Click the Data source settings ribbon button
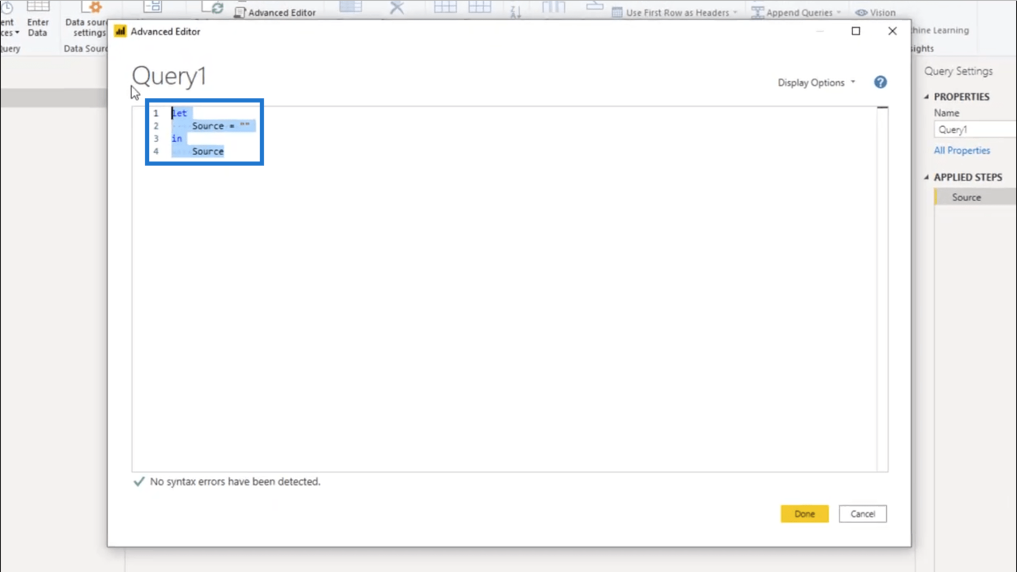 pyautogui.click(x=87, y=20)
